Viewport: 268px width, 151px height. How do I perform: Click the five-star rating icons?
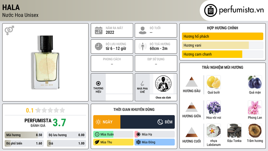coord(51,110)
